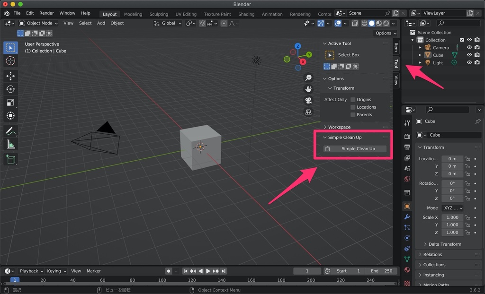Activate the Annotate tool

click(10, 131)
